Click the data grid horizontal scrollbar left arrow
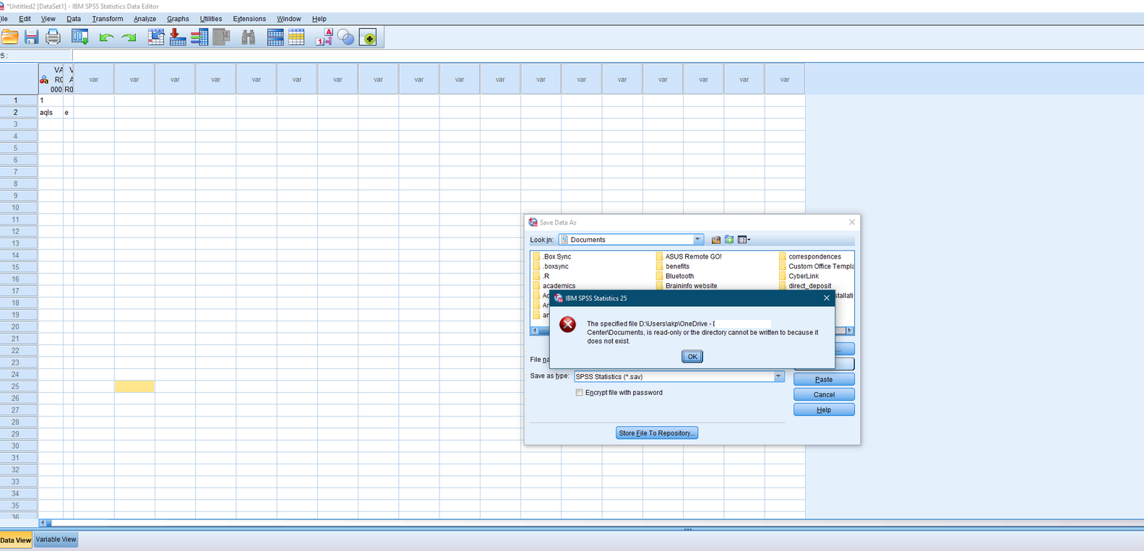Screen dimensions: 1144x551 point(42,523)
